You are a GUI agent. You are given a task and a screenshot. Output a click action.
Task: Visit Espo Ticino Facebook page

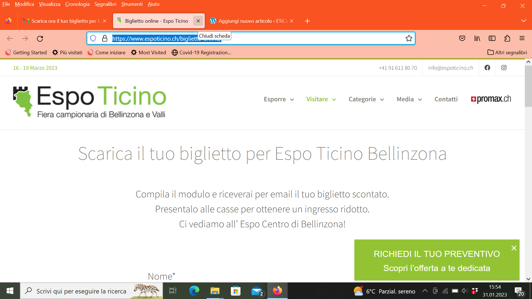coord(487,68)
